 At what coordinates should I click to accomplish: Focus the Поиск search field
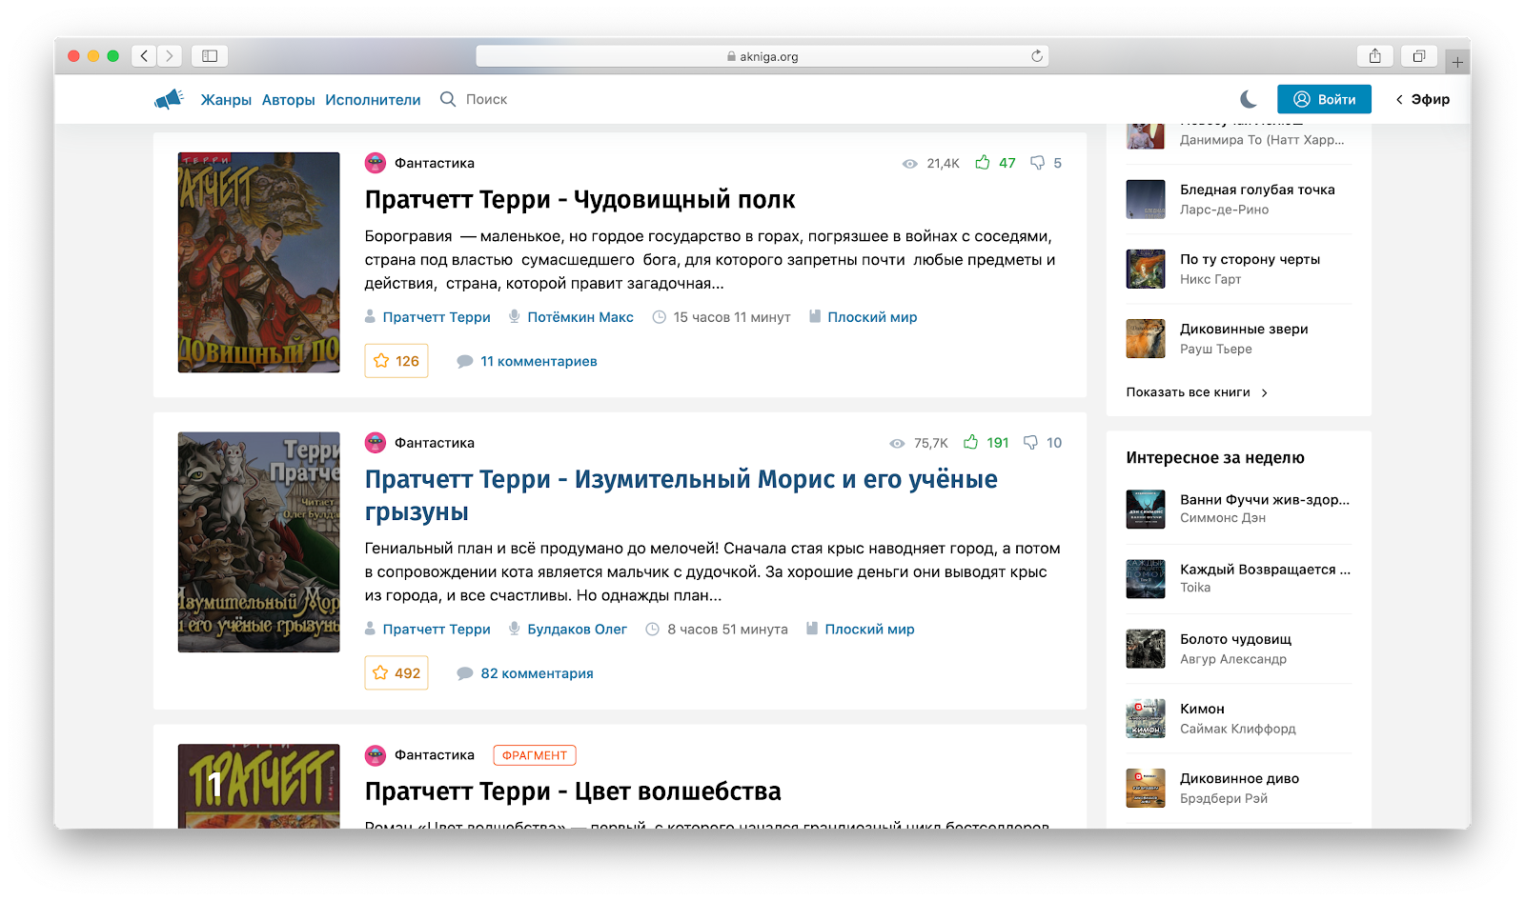pos(486,99)
